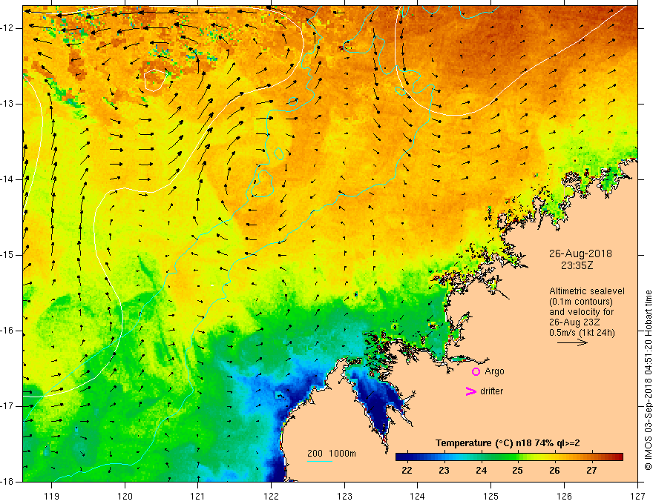
Task: Click the latitude axis label -15
Action: click(8, 255)
